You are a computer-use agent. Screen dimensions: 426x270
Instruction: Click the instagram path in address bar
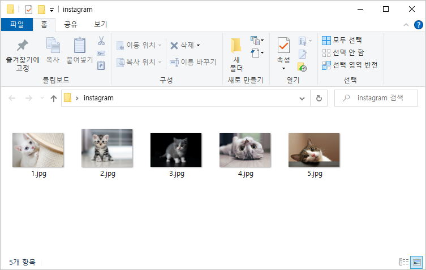[98, 98]
